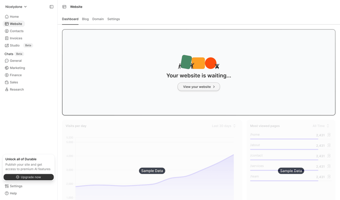
Task: Select the Finance chat icon
Action: [7, 75]
